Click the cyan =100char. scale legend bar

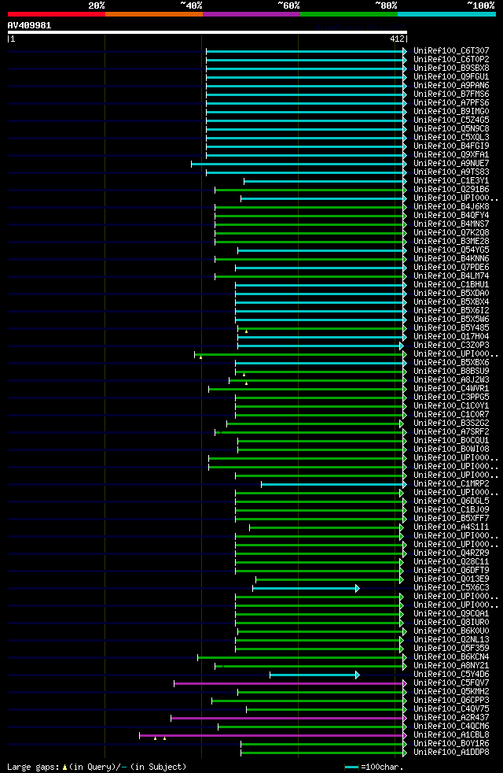pos(351,767)
